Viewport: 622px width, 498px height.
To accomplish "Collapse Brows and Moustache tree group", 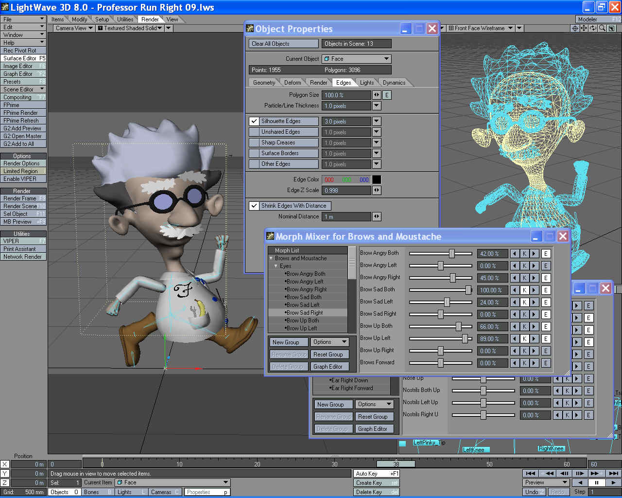I will pos(271,259).
